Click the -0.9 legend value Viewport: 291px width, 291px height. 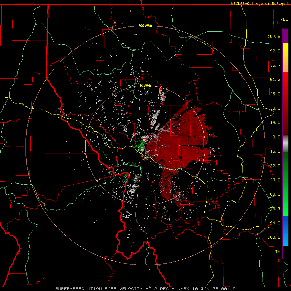pyautogui.click(x=275, y=137)
